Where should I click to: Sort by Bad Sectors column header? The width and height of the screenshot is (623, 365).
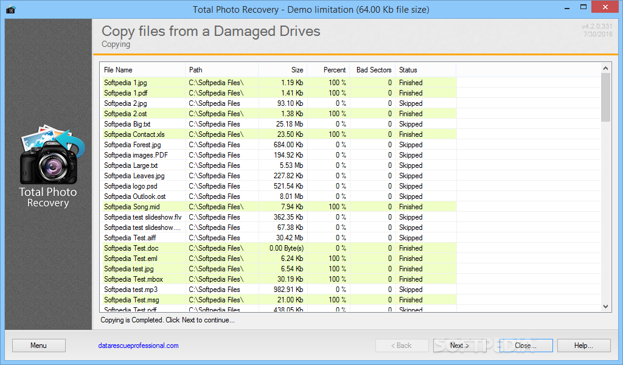click(x=373, y=70)
